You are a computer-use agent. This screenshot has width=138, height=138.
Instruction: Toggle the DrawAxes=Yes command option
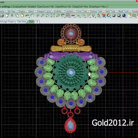[97, 7]
